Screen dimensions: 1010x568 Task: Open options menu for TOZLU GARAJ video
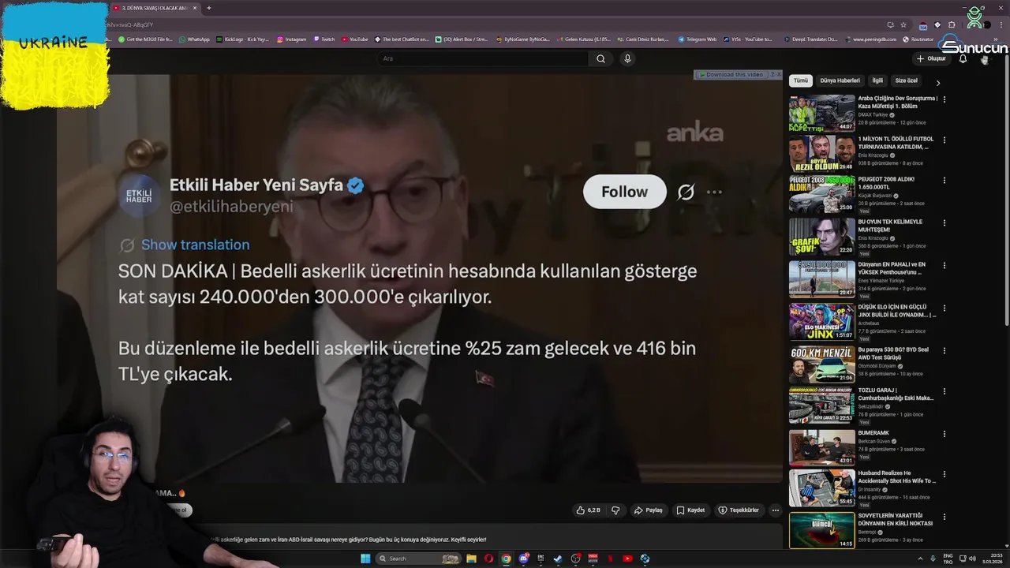(x=944, y=391)
